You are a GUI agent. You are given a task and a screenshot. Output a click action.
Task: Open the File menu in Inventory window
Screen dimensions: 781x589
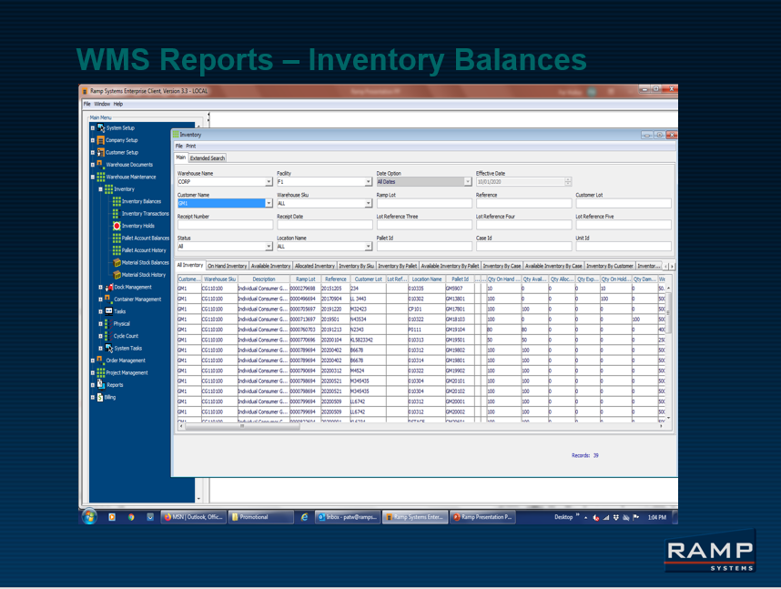pyautogui.click(x=180, y=146)
